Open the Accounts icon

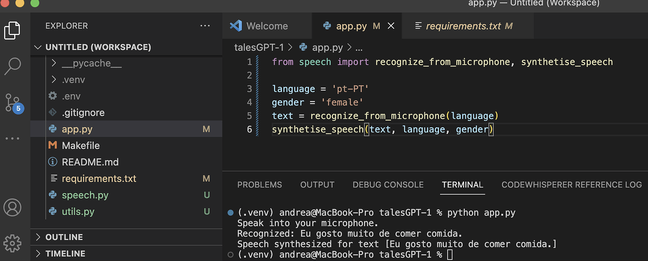coord(12,207)
